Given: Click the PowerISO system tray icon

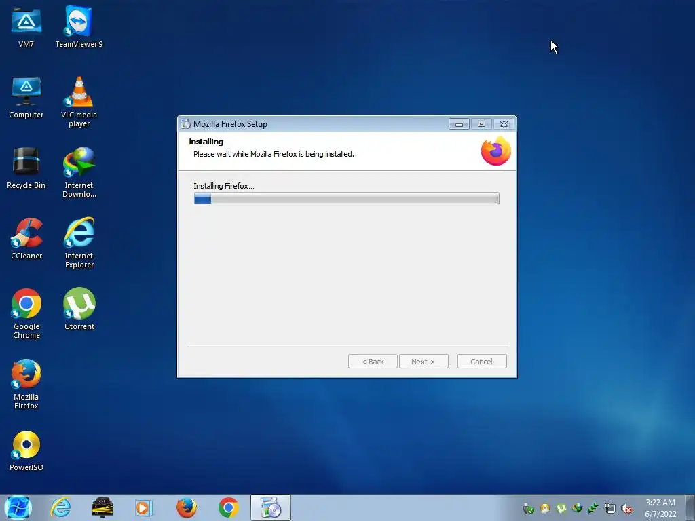Looking at the screenshot, I should click(x=545, y=509).
